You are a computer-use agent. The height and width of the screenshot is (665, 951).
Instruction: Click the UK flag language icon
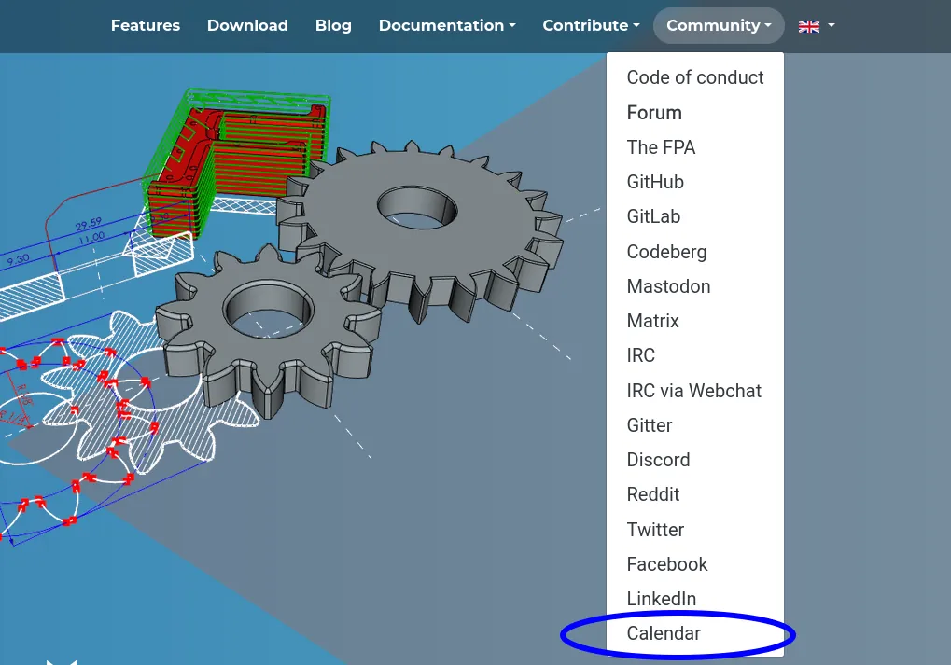coord(809,25)
